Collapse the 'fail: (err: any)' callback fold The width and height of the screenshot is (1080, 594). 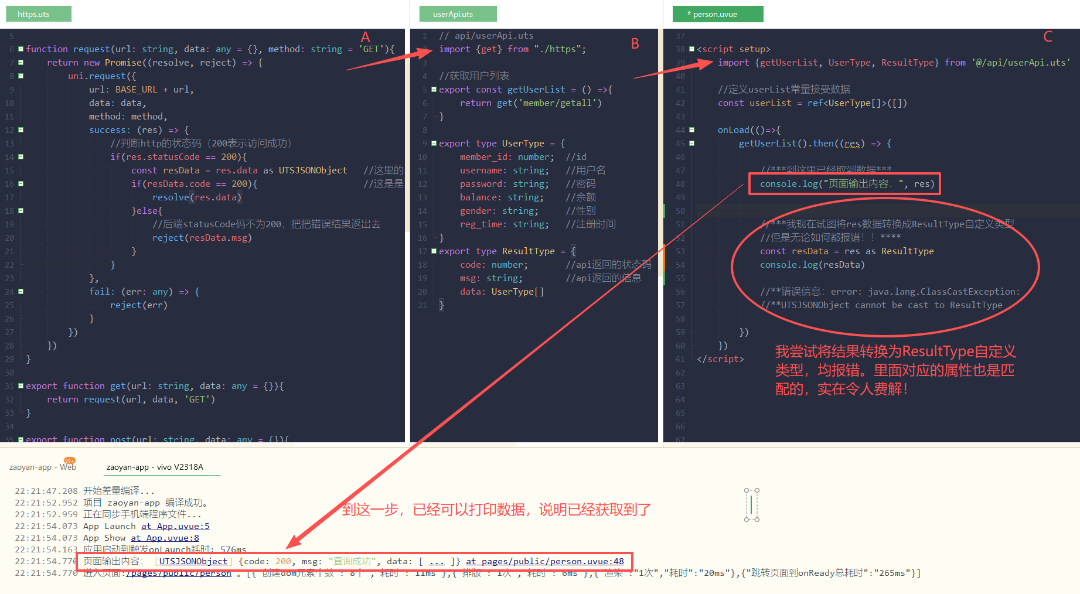click(21, 292)
